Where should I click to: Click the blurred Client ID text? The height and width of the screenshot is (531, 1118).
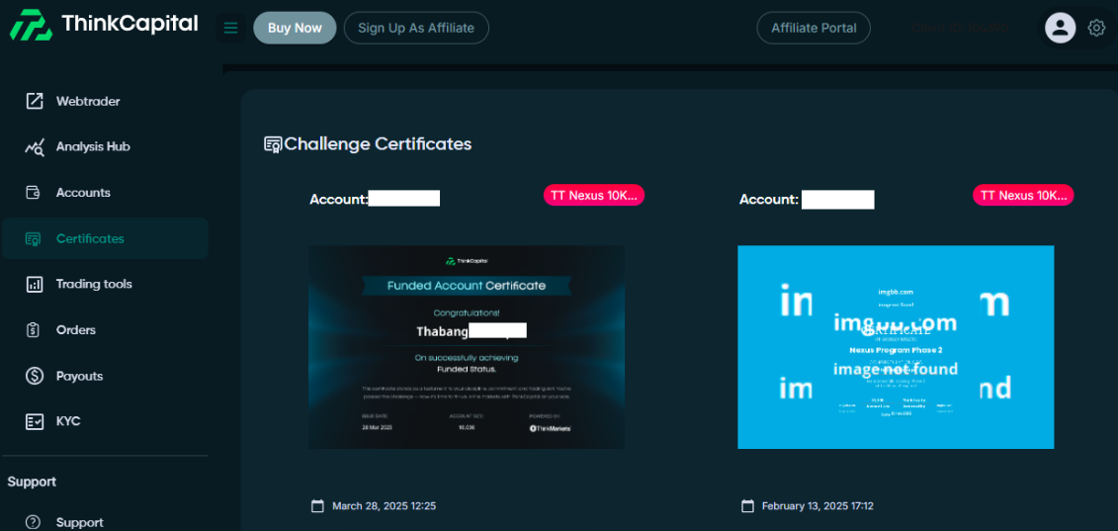click(x=961, y=28)
